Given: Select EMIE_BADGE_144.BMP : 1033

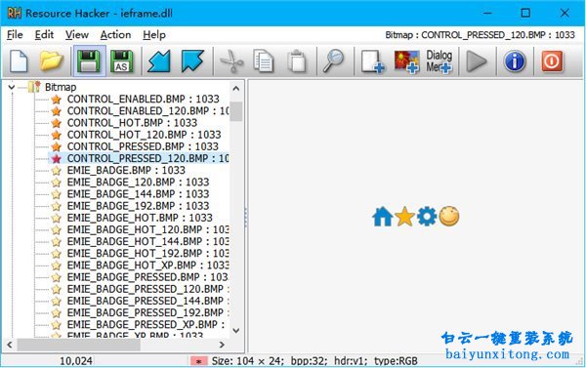Looking at the screenshot, I should click(x=138, y=194).
